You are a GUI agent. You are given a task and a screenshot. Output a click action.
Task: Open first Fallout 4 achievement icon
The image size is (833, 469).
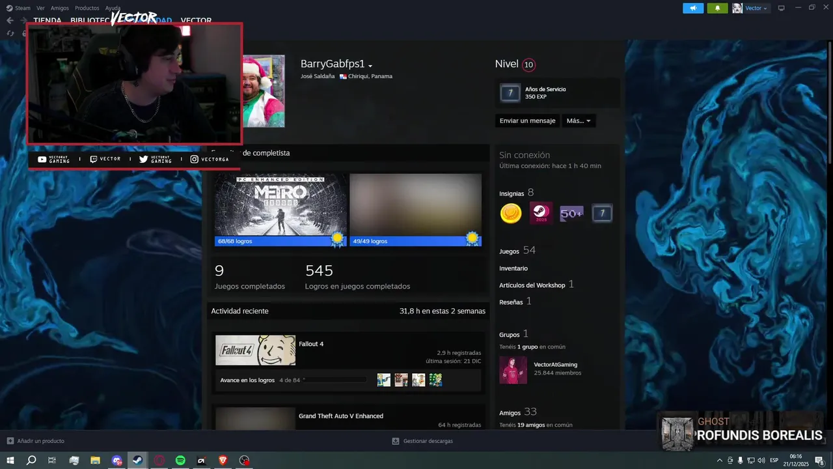[x=384, y=380]
